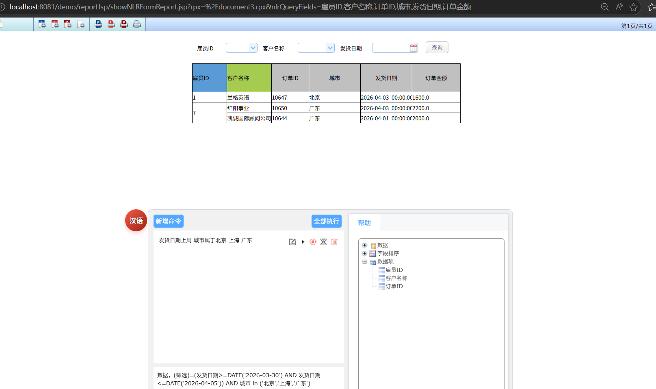Click the command text '发货日期上周 城市属于北京 上海 广东'
656x389 pixels.
[206, 240]
